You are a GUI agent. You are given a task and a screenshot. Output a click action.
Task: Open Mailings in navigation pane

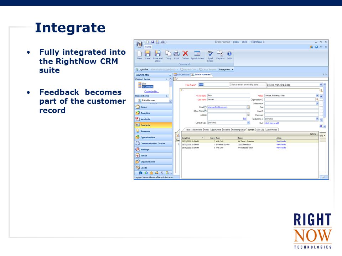click(x=153, y=150)
